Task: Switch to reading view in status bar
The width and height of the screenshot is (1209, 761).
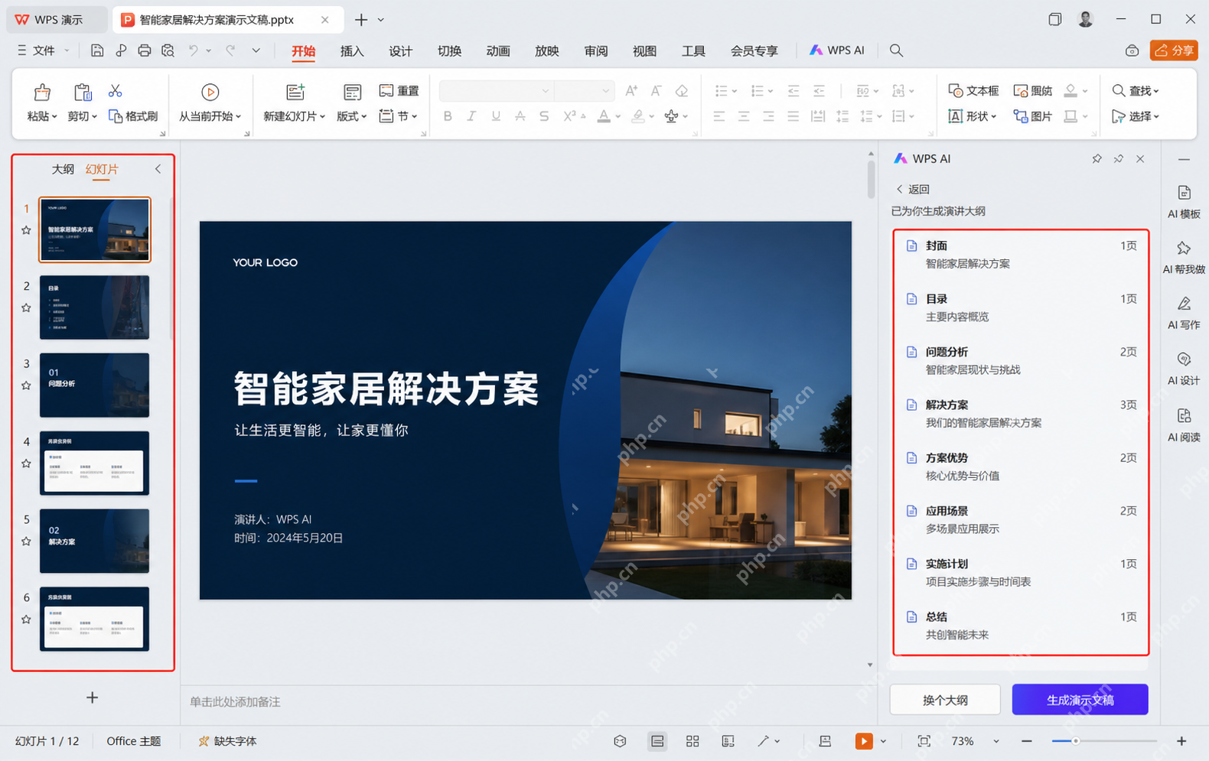Action: (728, 741)
